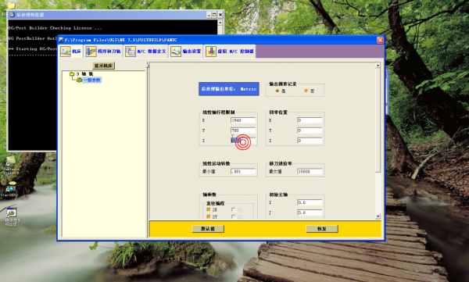
Task: Open the N/C 数据定义 tab
Action: [x=145, y=52]
